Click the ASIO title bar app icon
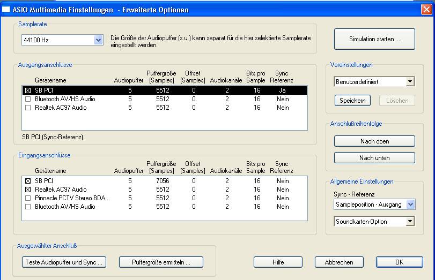 point(6,10)
